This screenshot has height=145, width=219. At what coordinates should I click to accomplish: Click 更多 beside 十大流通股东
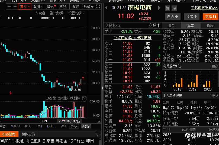[215, 95]
